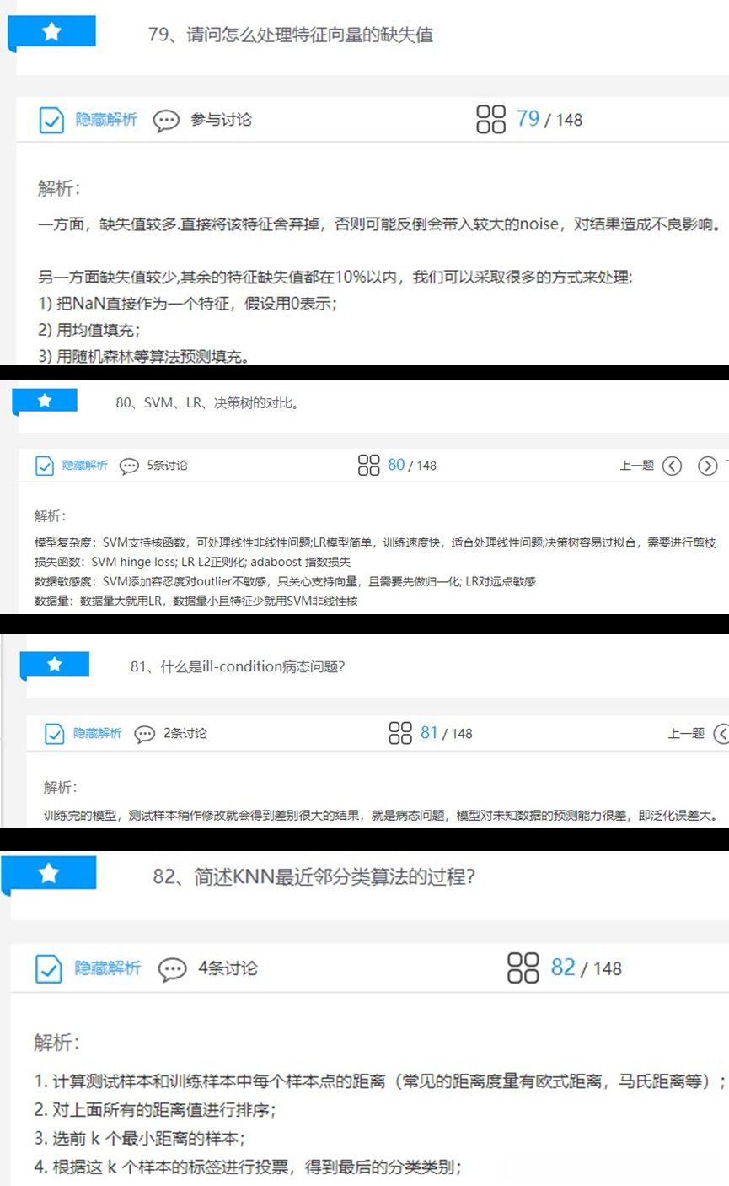729x1186 pixels.
Task: Click the line 2) 用均值填充
Action: pos(89,329)
